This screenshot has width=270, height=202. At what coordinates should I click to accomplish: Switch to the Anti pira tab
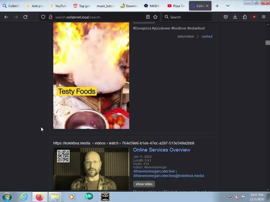coord(35,6)
